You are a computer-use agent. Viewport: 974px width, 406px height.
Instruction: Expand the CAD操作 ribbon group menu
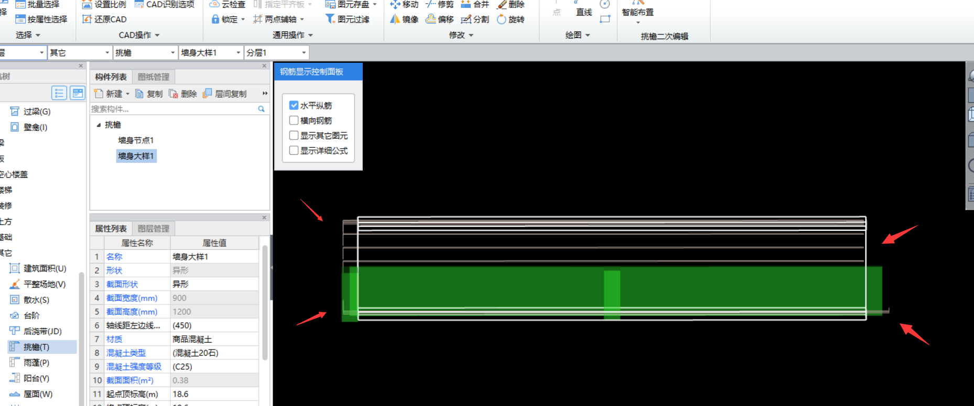139,35
